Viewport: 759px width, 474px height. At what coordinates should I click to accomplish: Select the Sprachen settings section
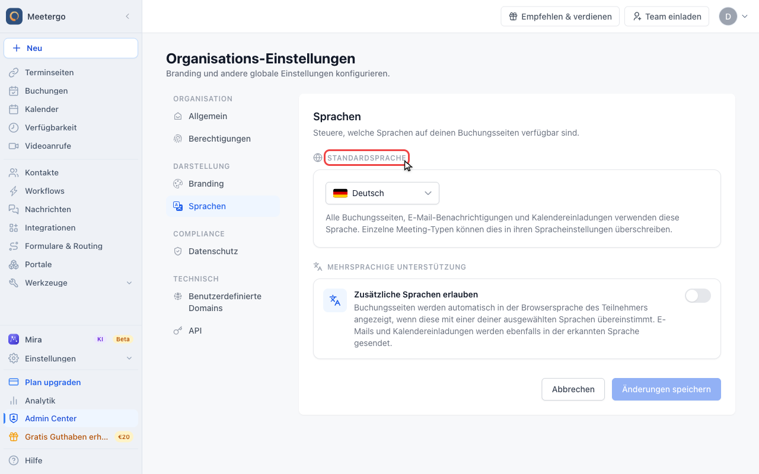(x=223, y=206)
